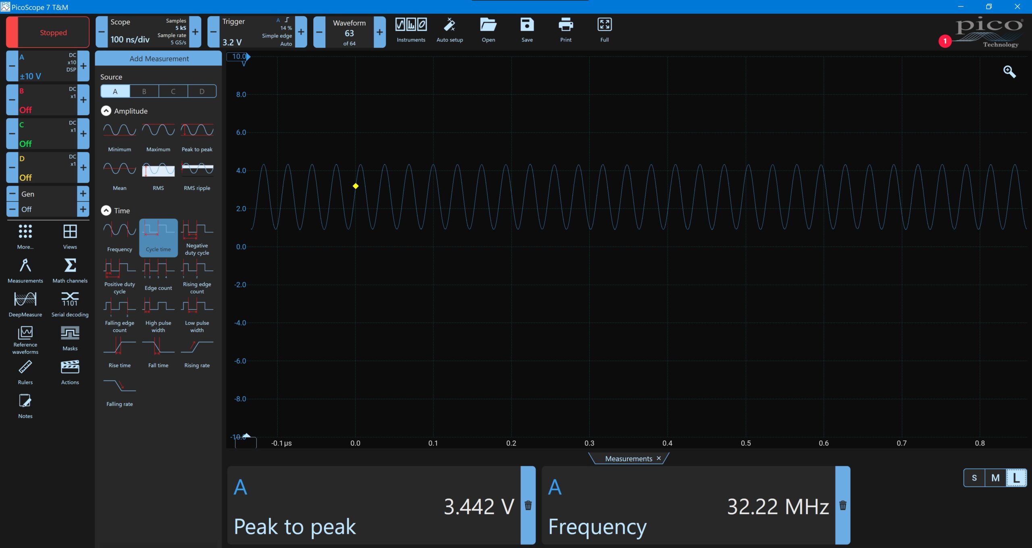
Task: Open the Rulers tool
Action: (x=25, y=372)
